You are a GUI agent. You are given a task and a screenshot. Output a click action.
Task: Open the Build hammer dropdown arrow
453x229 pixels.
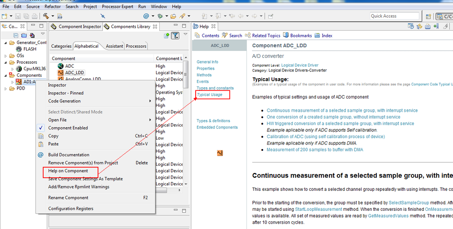point(53,16)
